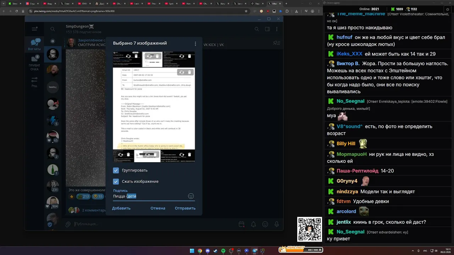The image size is (454, 255).
Task: Click username hufnuf in the stream chat
Action: coord(344,37)
